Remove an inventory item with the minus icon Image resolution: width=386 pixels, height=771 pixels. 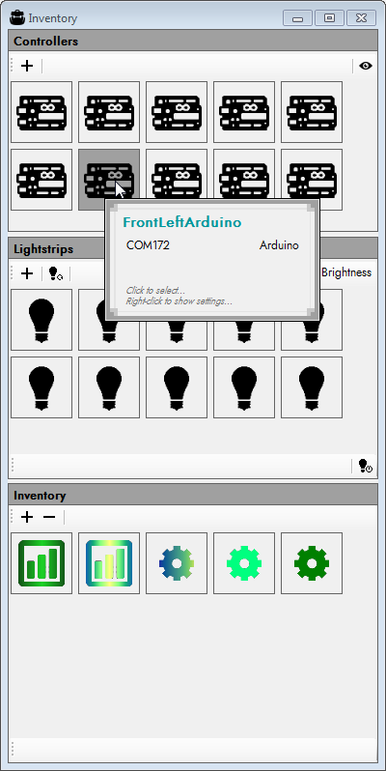pos(49,517)
